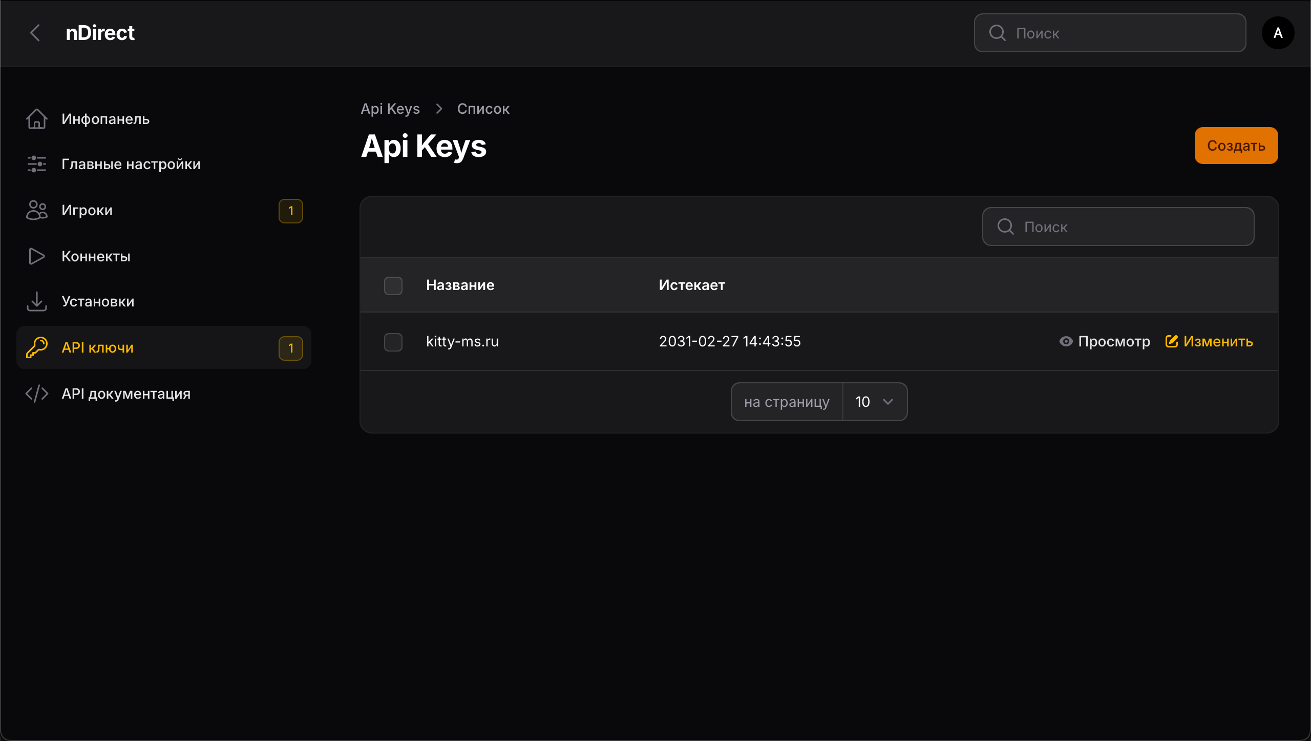The image size is (1311, 741).
Task: Click the back arrow next to nDirect
Action: click(x=35, y=33)
